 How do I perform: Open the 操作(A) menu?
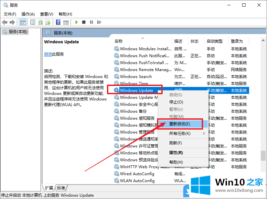[28, 14]
